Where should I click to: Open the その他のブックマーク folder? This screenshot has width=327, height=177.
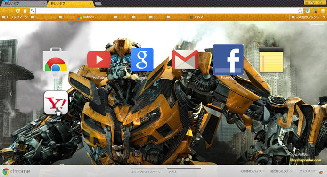[x=308, y=17]
